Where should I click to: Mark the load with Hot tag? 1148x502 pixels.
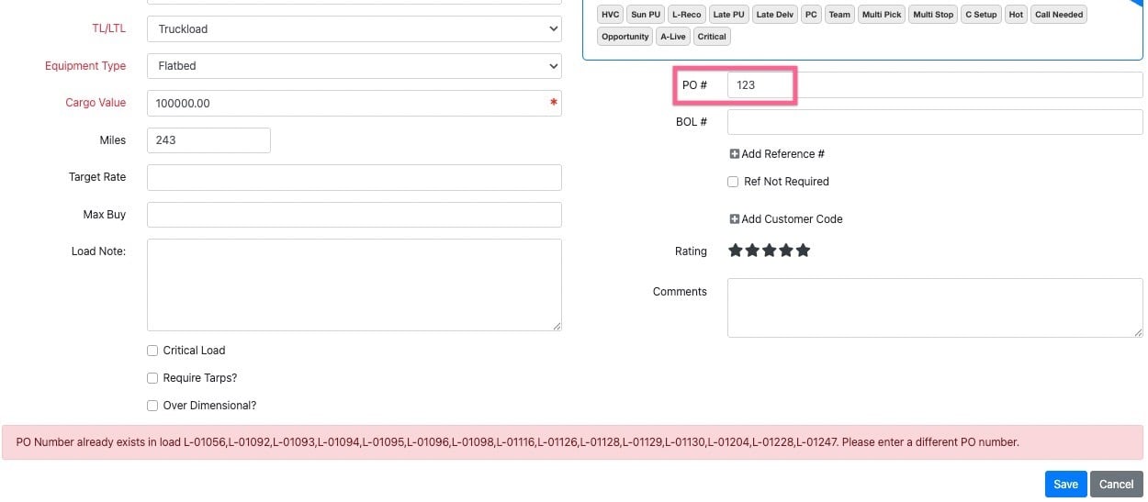click(1016, 15)
